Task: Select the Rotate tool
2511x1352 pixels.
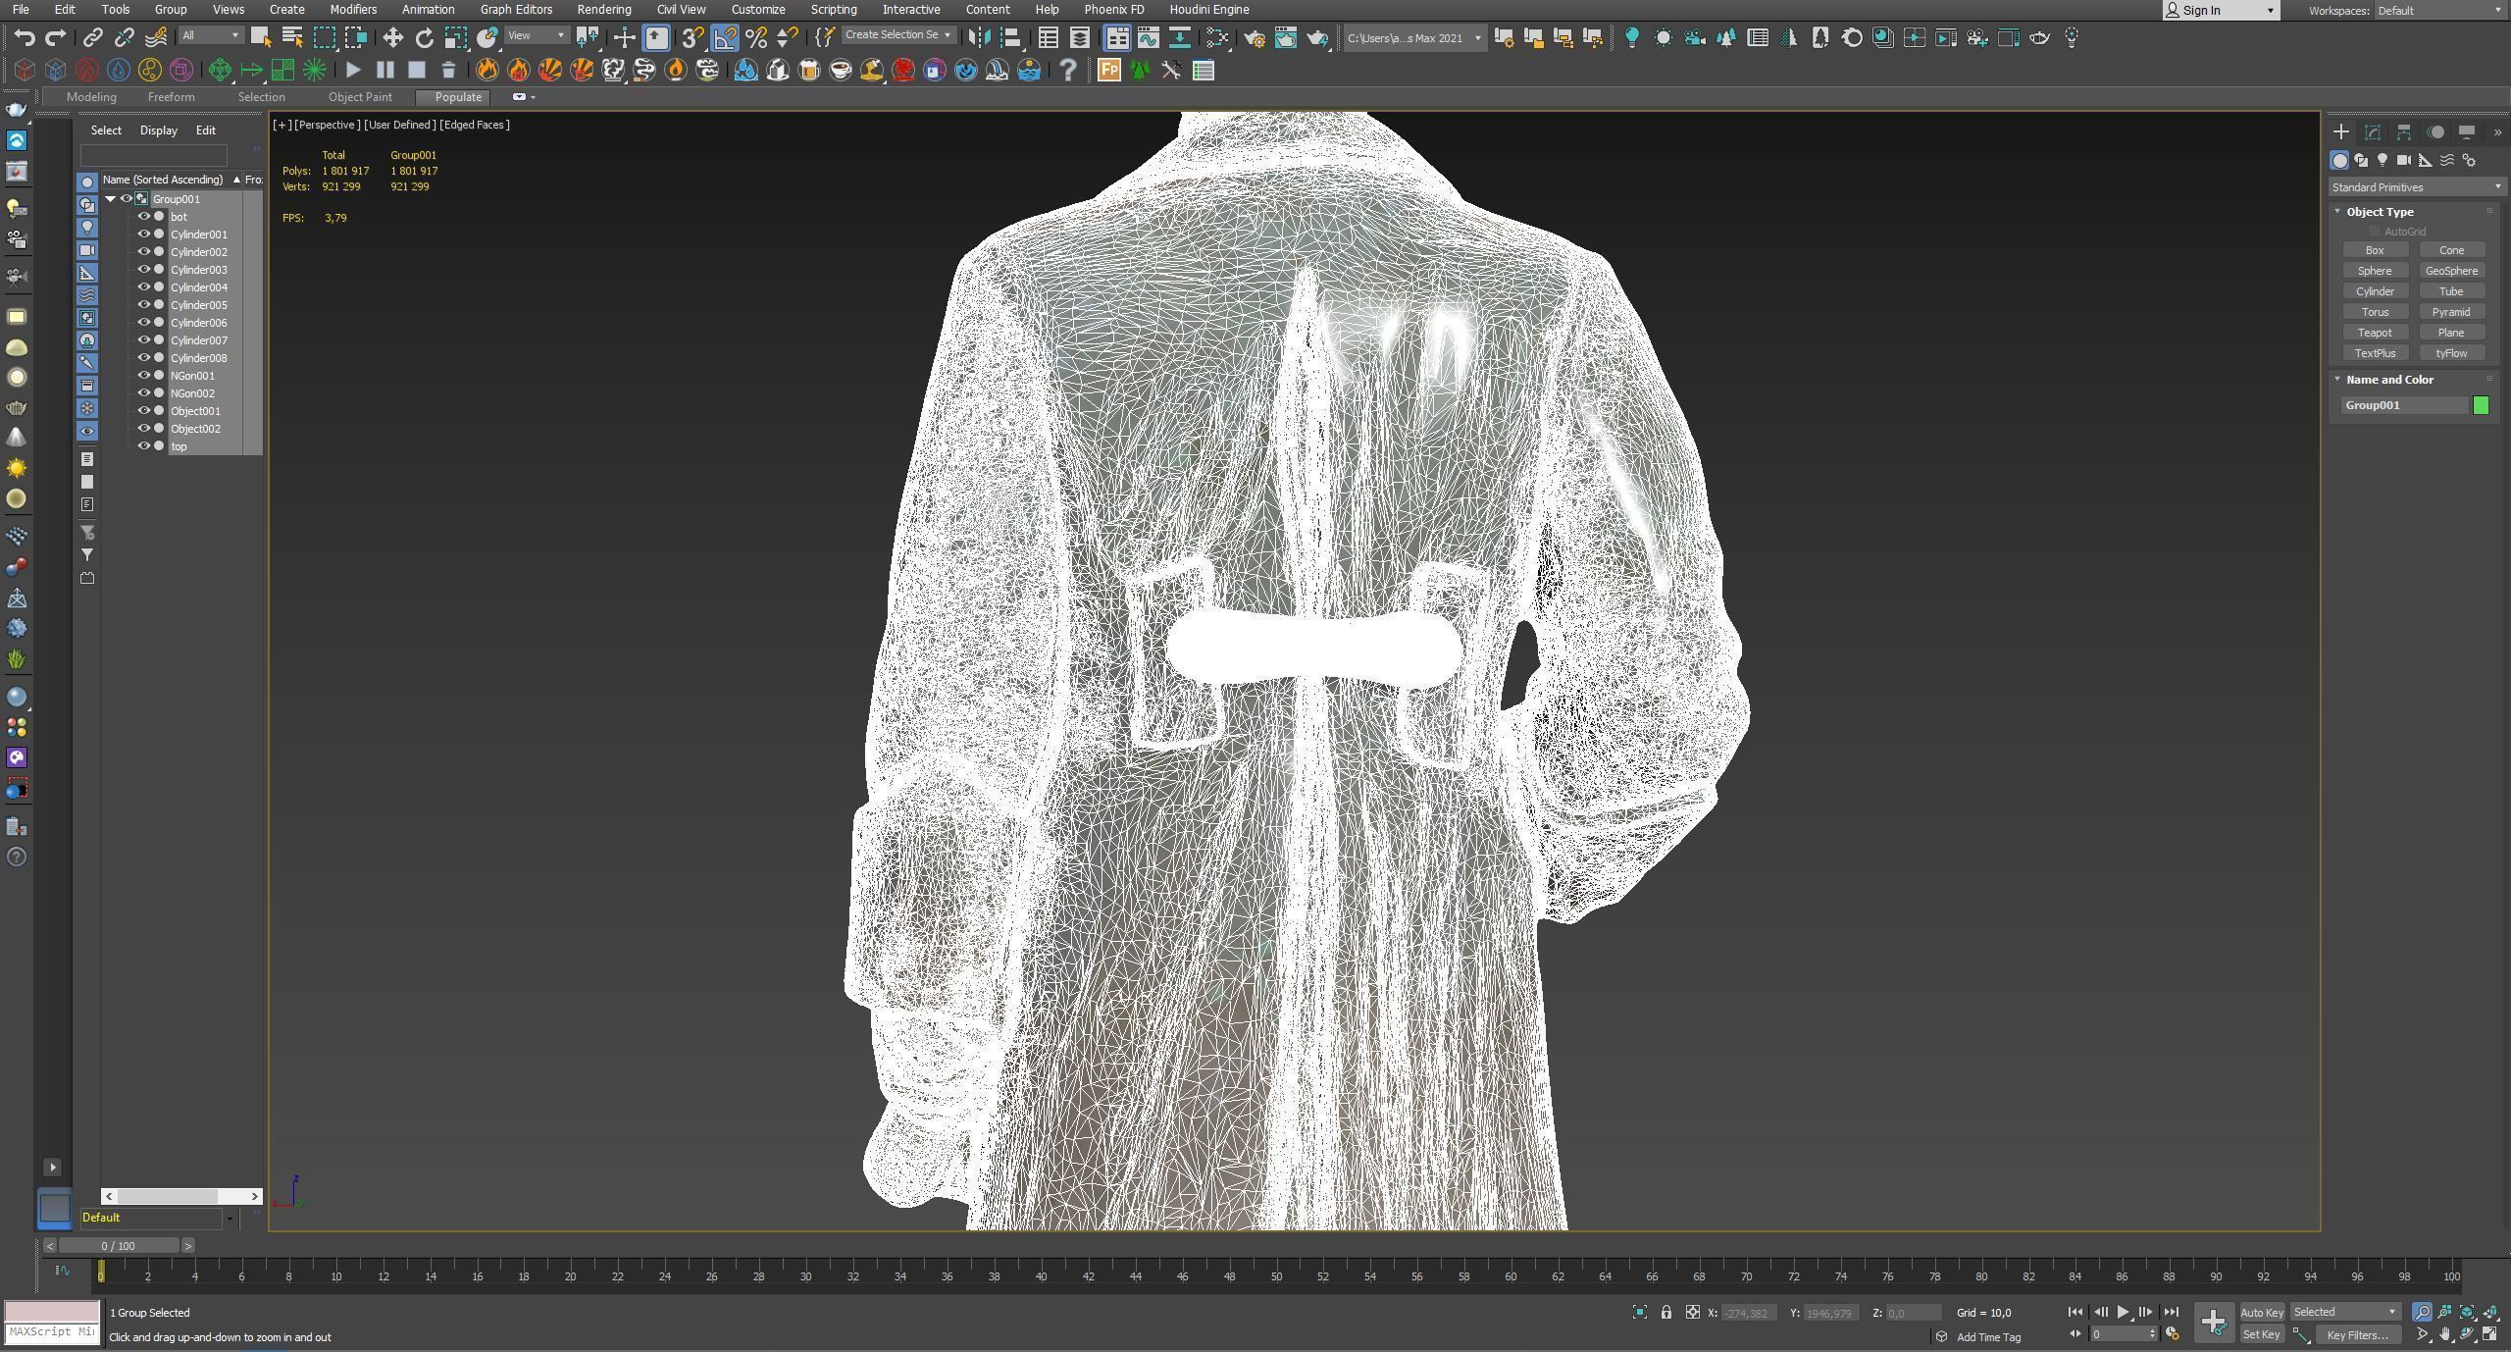Action: [x=424, y=38]
